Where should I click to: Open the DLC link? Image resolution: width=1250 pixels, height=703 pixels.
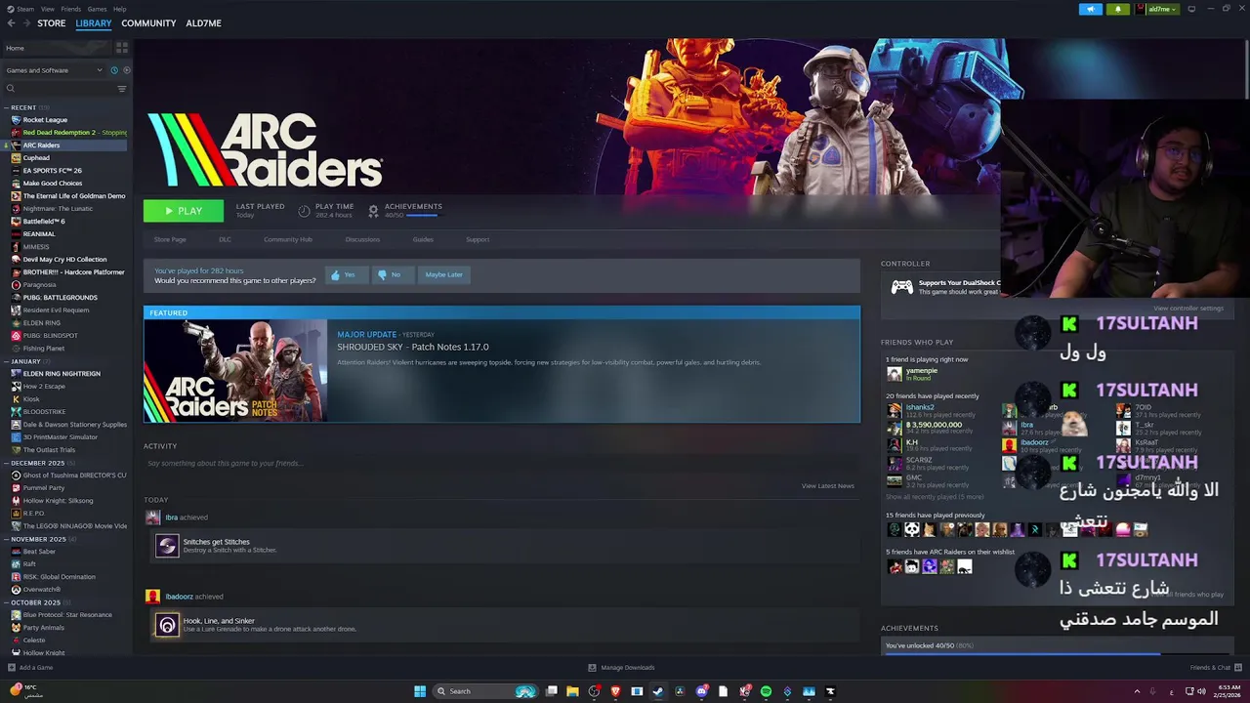[225, 239]
